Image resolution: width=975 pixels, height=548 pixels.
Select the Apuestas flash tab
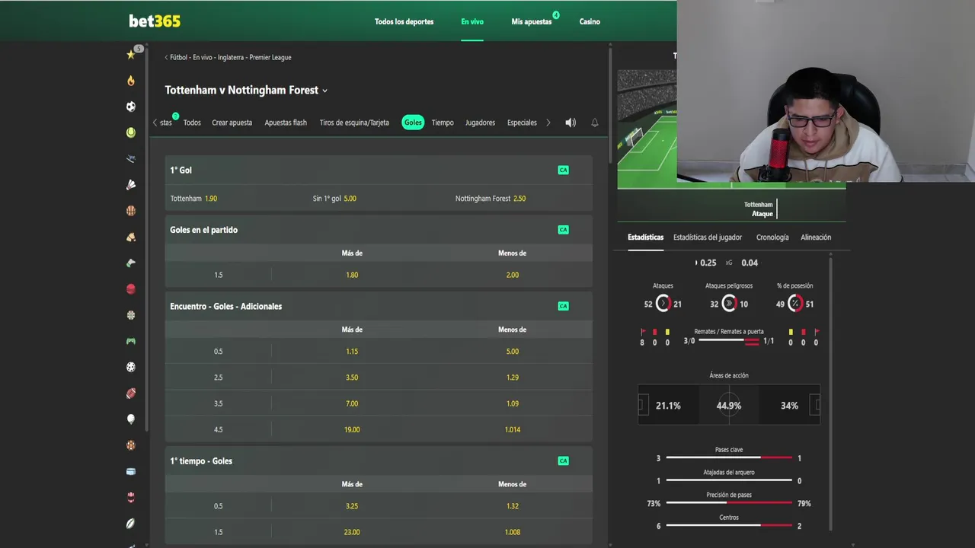286,123
